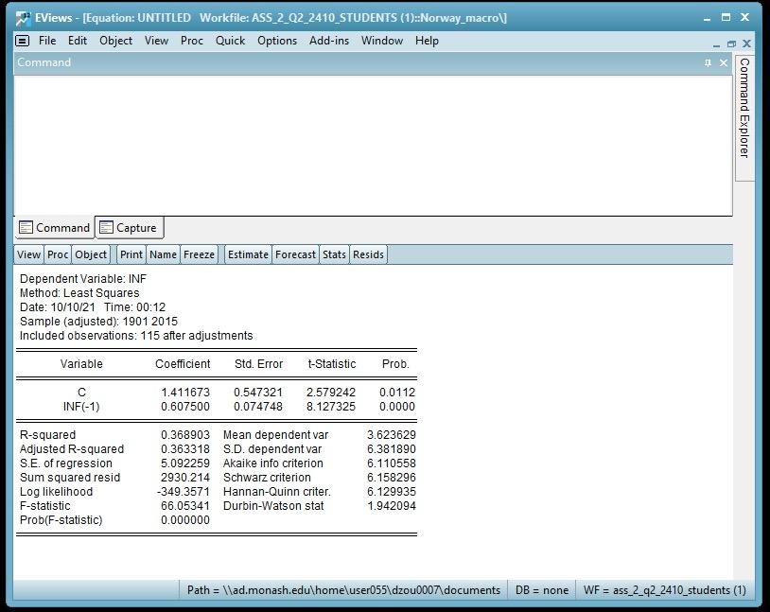
Task: Click the EViews application icon in title bar
Action: click(21, 16)
